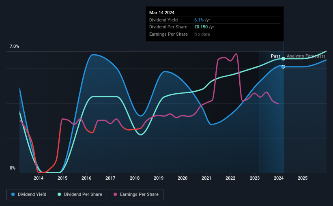This screenshot has width=333, height=206.
Task: Click the 2021 x-axis label
Action: pos(206,178)
